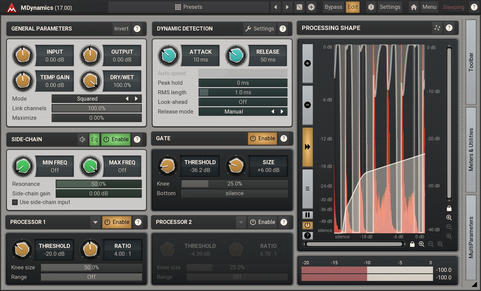Open the Release mode Manual selector
The height and width of the screenshot is (291, 481).
tap(234, 112)
